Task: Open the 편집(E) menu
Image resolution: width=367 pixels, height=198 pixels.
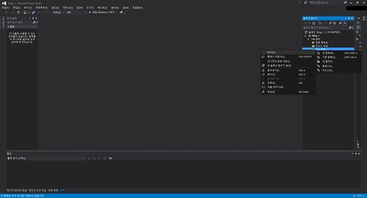Action: (16, 8)
